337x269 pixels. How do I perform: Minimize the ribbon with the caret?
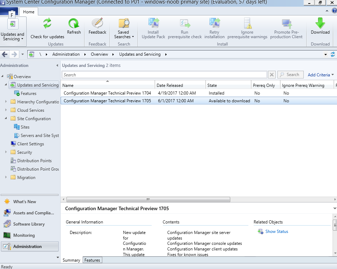coord(327,11)
